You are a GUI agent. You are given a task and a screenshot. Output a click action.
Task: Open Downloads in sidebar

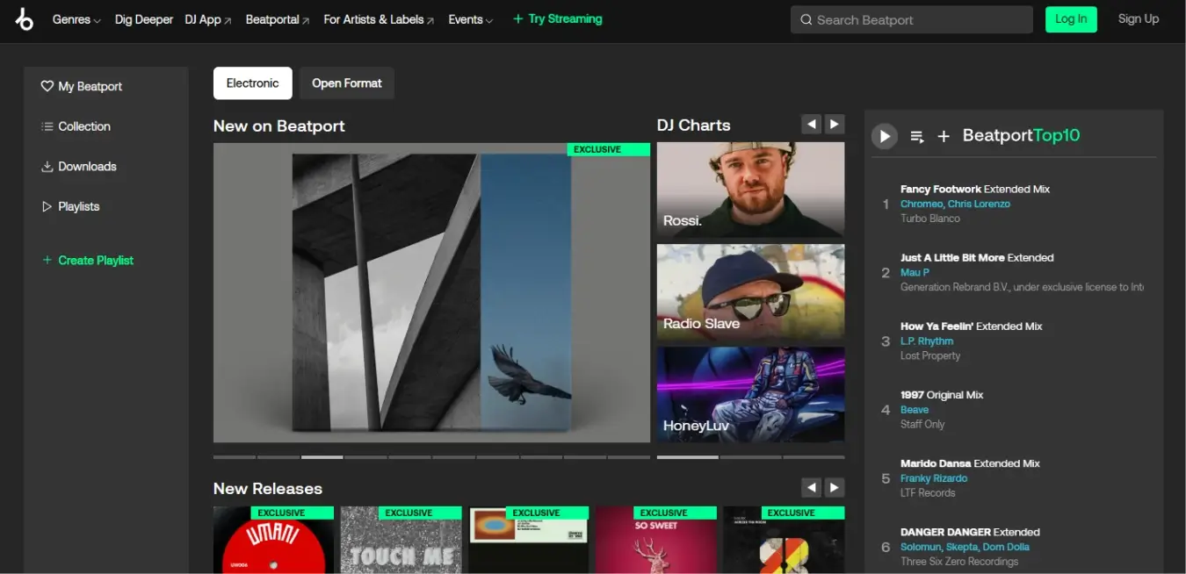click(79, 166)
